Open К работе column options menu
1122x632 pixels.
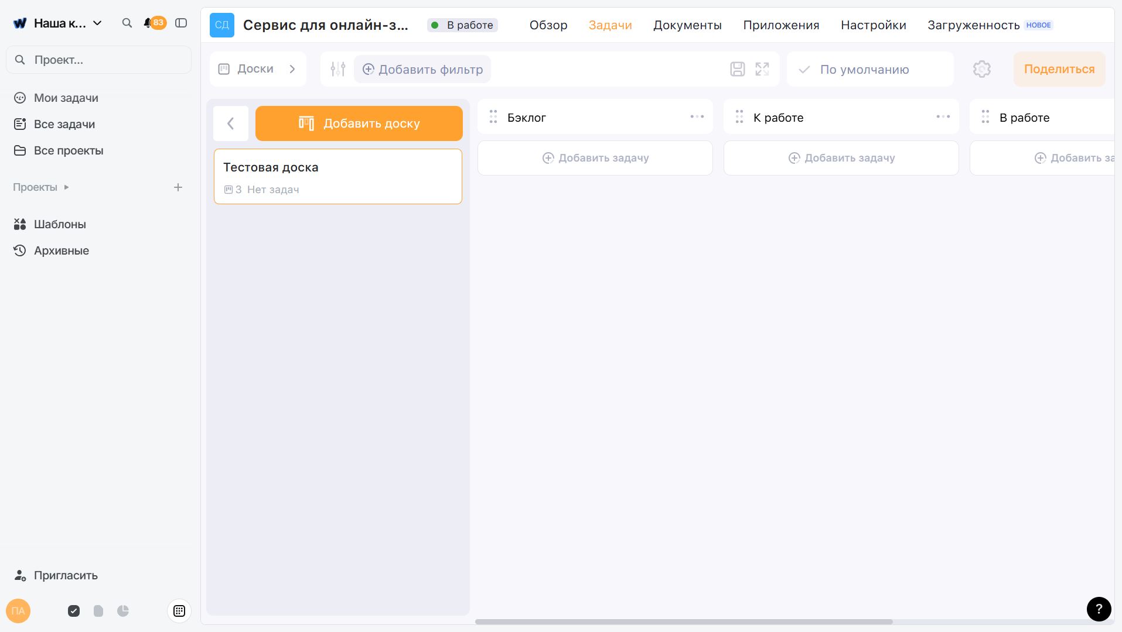[943, 117]
